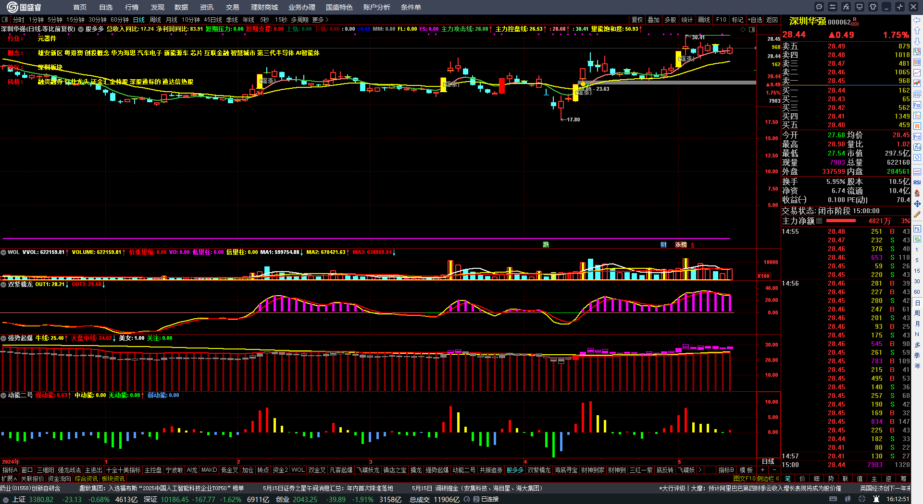This screenshot has width=923, height=504.
Task: Add stock with the +自选 button
Action: point(755,20)
